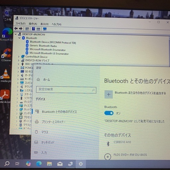Collapse the DESKTOP-8N2MCH9 root node
This screenshot has height=170, width=170.
[x=16, y=34]
